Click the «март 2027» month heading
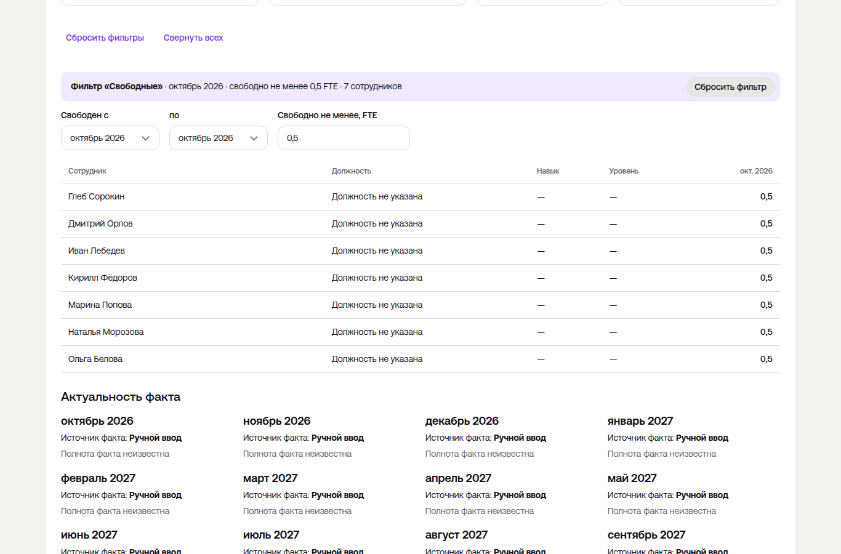 click(270, 478)
